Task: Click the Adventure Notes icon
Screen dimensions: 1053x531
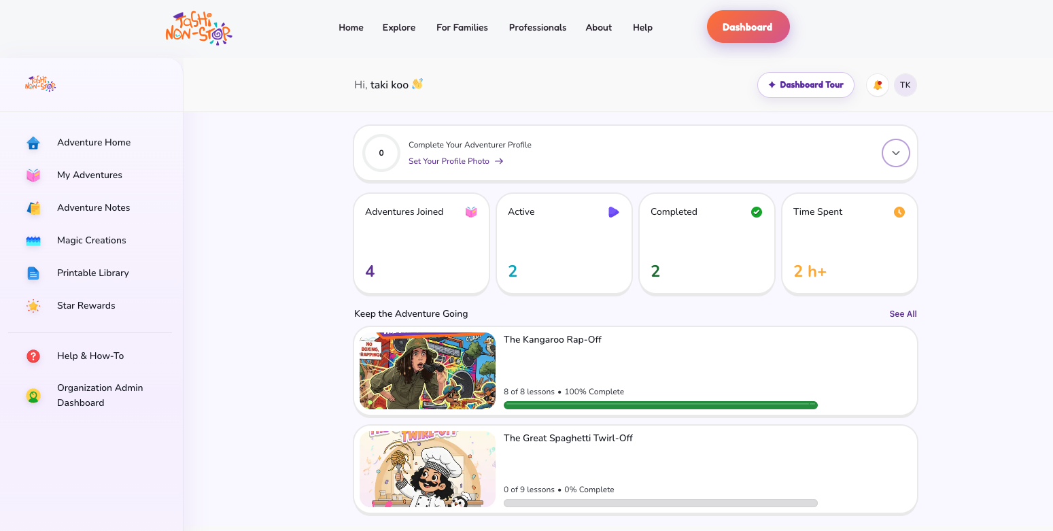Action: (33, 208)
